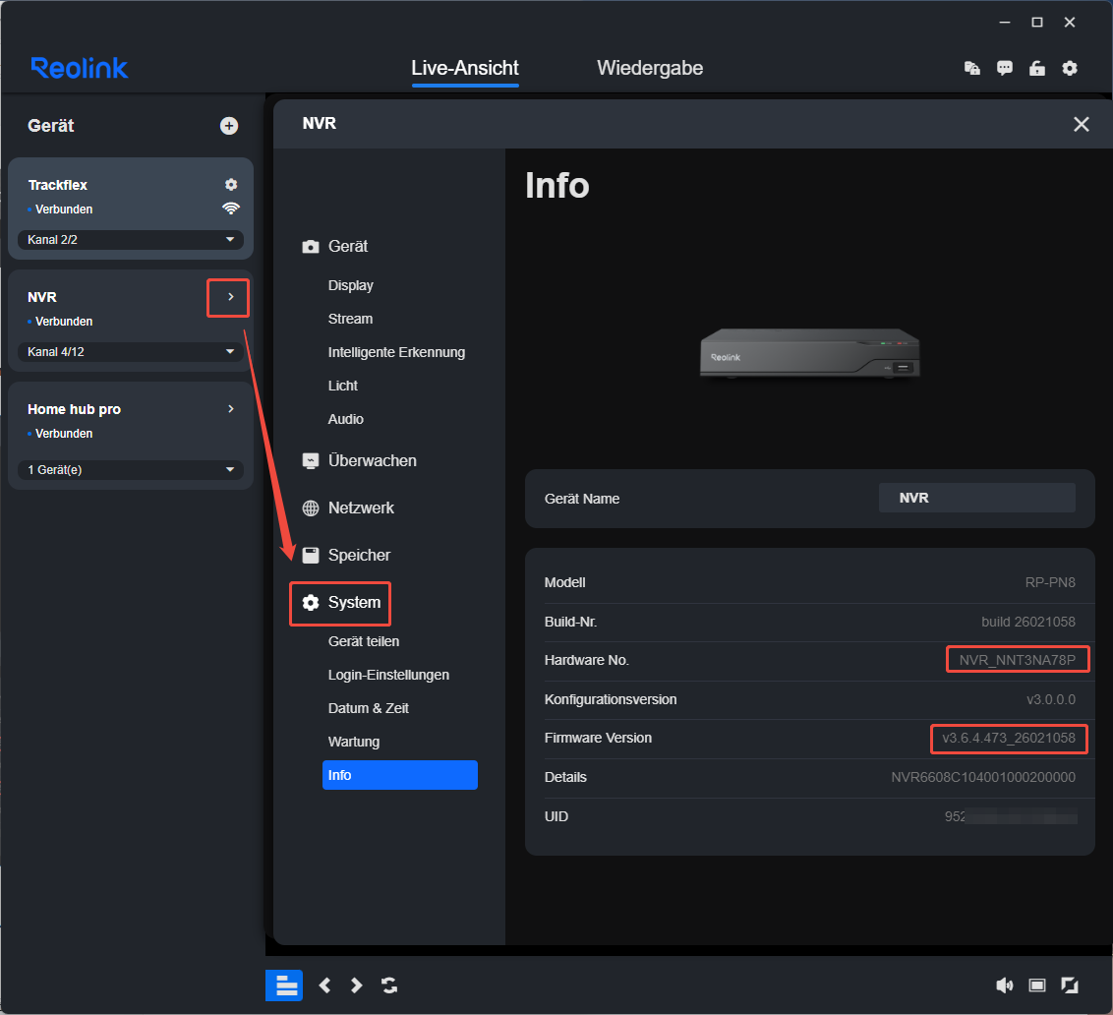
Task: Close the NVR settings panel
Action: coord(1082,124)
